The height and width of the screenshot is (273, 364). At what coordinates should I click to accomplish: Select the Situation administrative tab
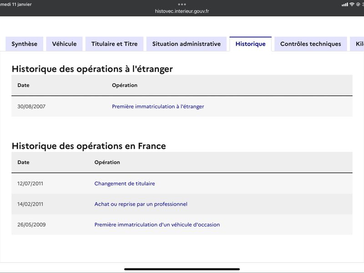click(x=187, y=44)
